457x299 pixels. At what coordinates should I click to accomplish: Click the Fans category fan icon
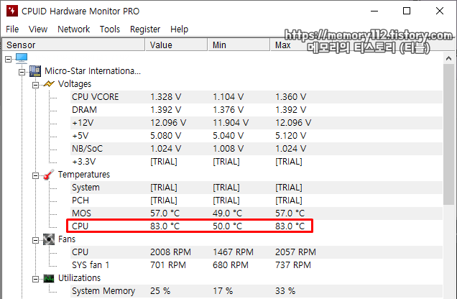pos(49,239)
